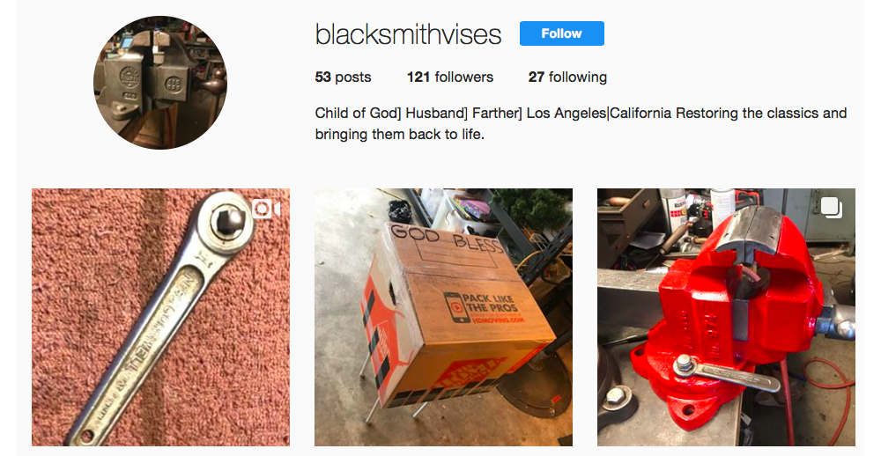Click the God Bless handwriting on the box

click(x=445, y=238)
